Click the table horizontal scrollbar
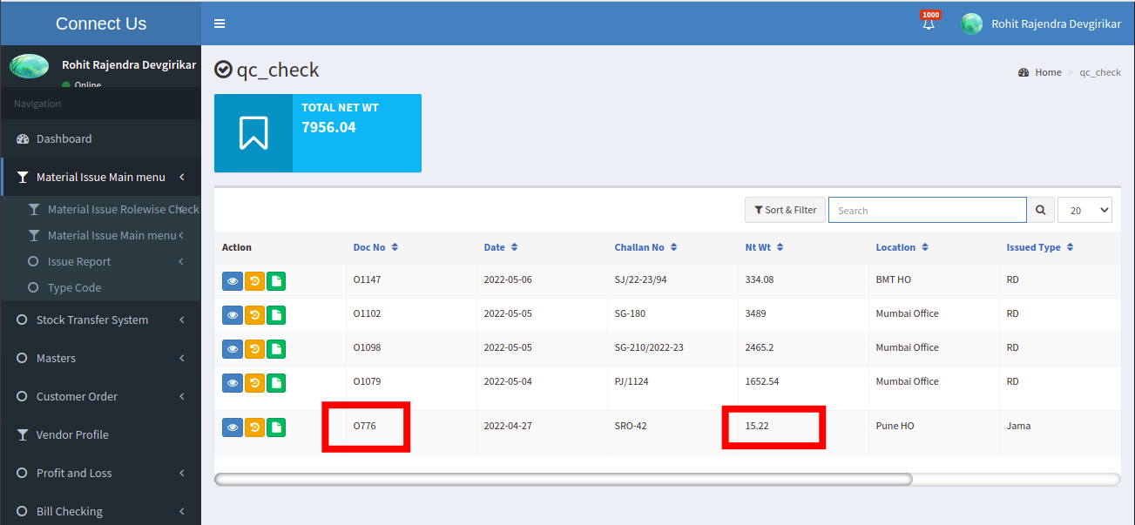Image resolution: width=1135 pixels, height=525 pixels. 564,479
